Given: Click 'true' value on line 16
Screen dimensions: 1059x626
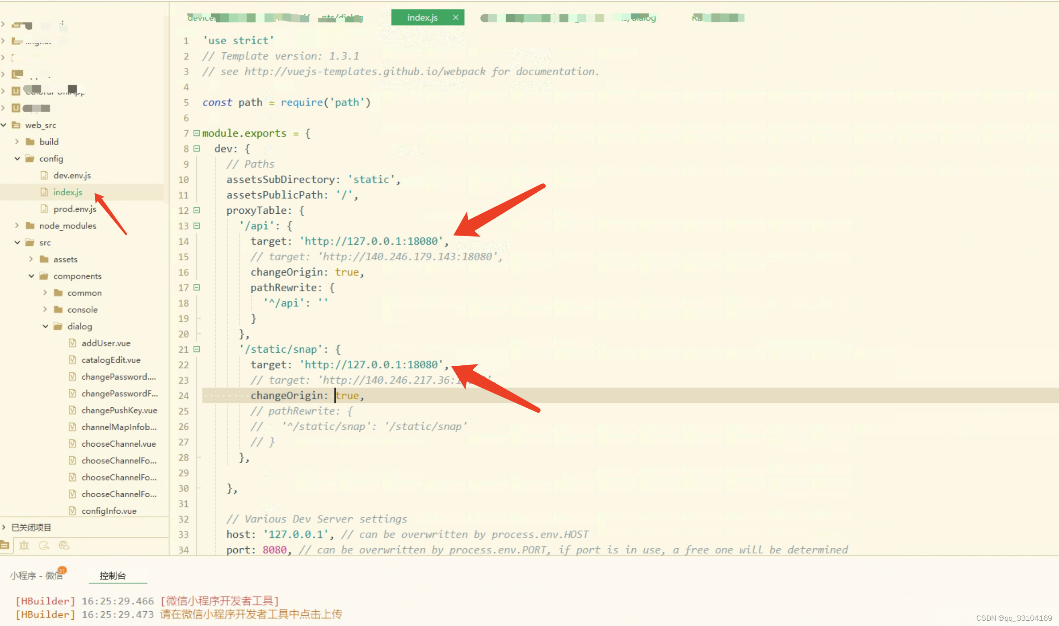Looking at the screenshot, I should 347,272.
